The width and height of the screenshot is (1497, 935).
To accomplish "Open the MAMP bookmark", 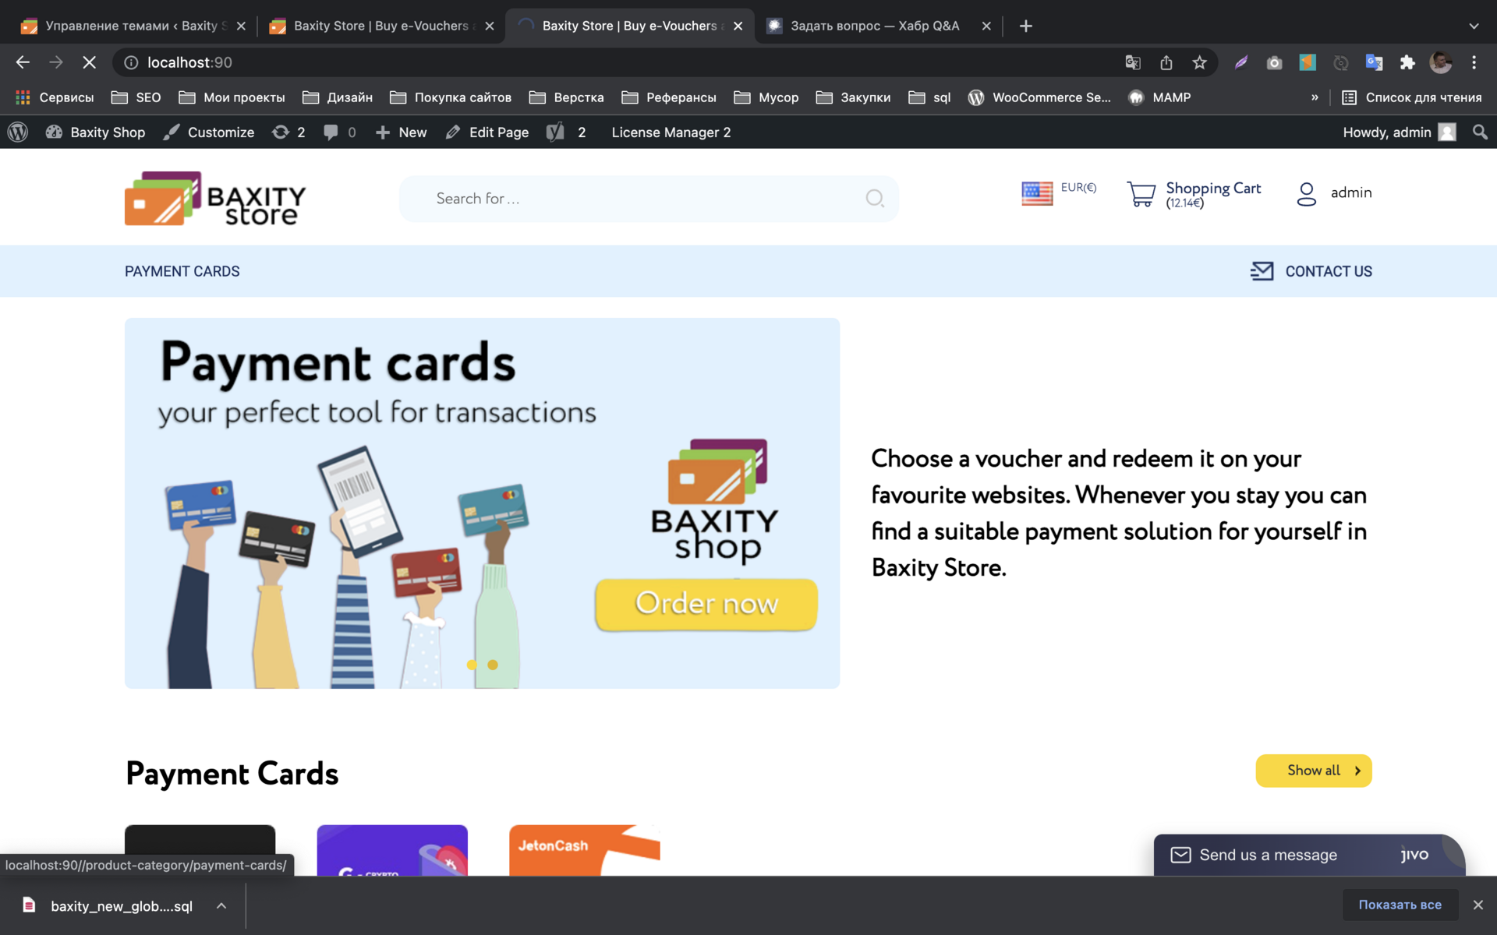I will pos(1159,97).
